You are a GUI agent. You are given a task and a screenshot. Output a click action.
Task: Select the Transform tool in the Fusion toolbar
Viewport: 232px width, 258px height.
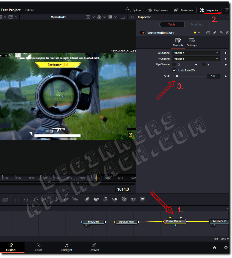(x=5, y=199)
